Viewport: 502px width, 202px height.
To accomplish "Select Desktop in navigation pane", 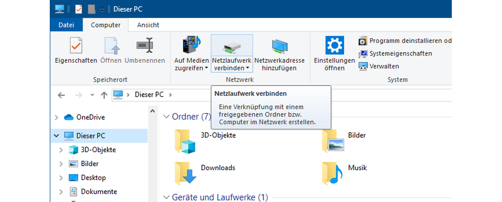I will 93,178.
